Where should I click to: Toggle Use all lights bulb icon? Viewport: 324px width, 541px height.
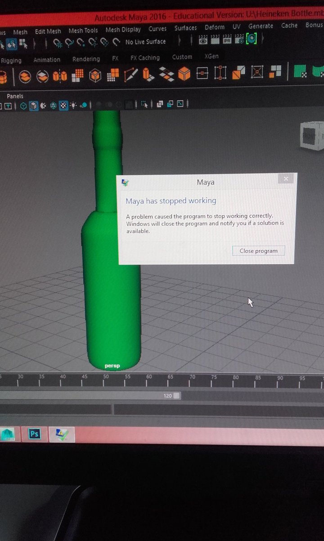(x=73, y=105)
